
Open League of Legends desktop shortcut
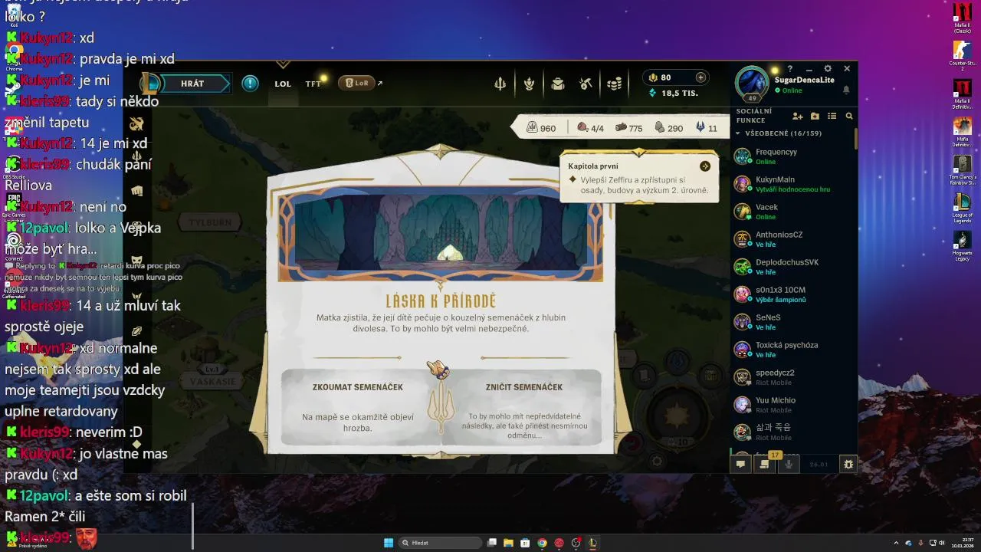point(963,207)
